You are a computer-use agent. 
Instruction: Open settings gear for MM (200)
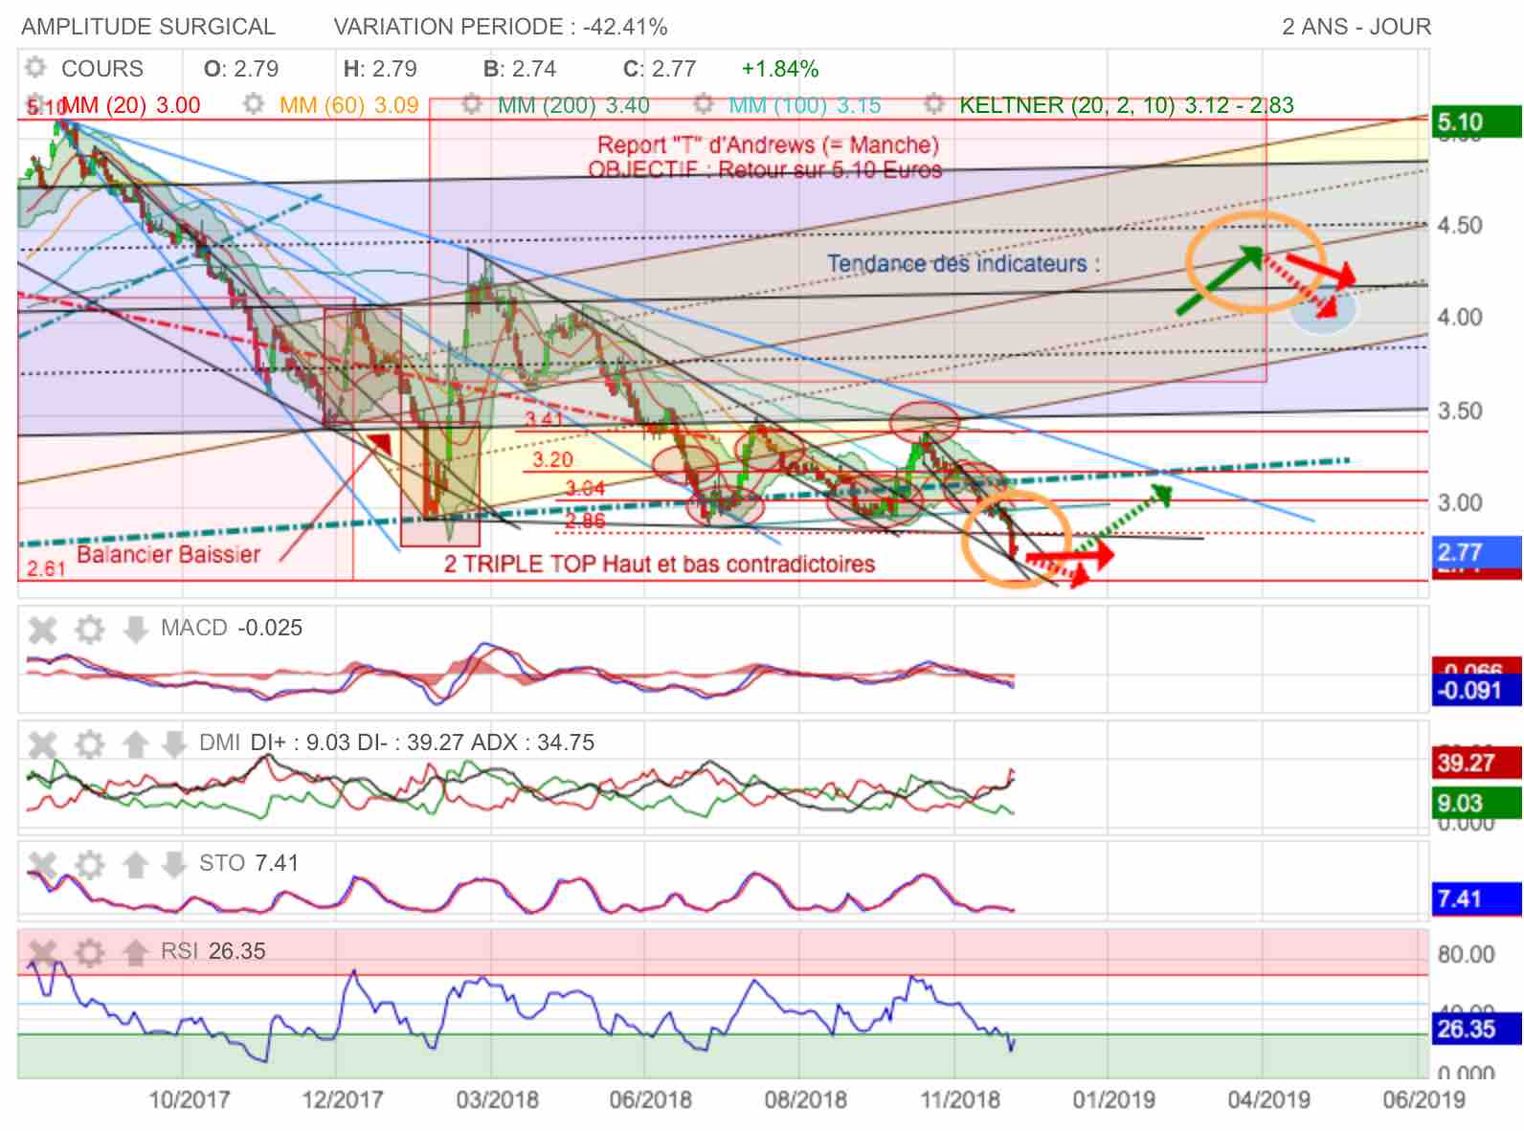(472, 104)
